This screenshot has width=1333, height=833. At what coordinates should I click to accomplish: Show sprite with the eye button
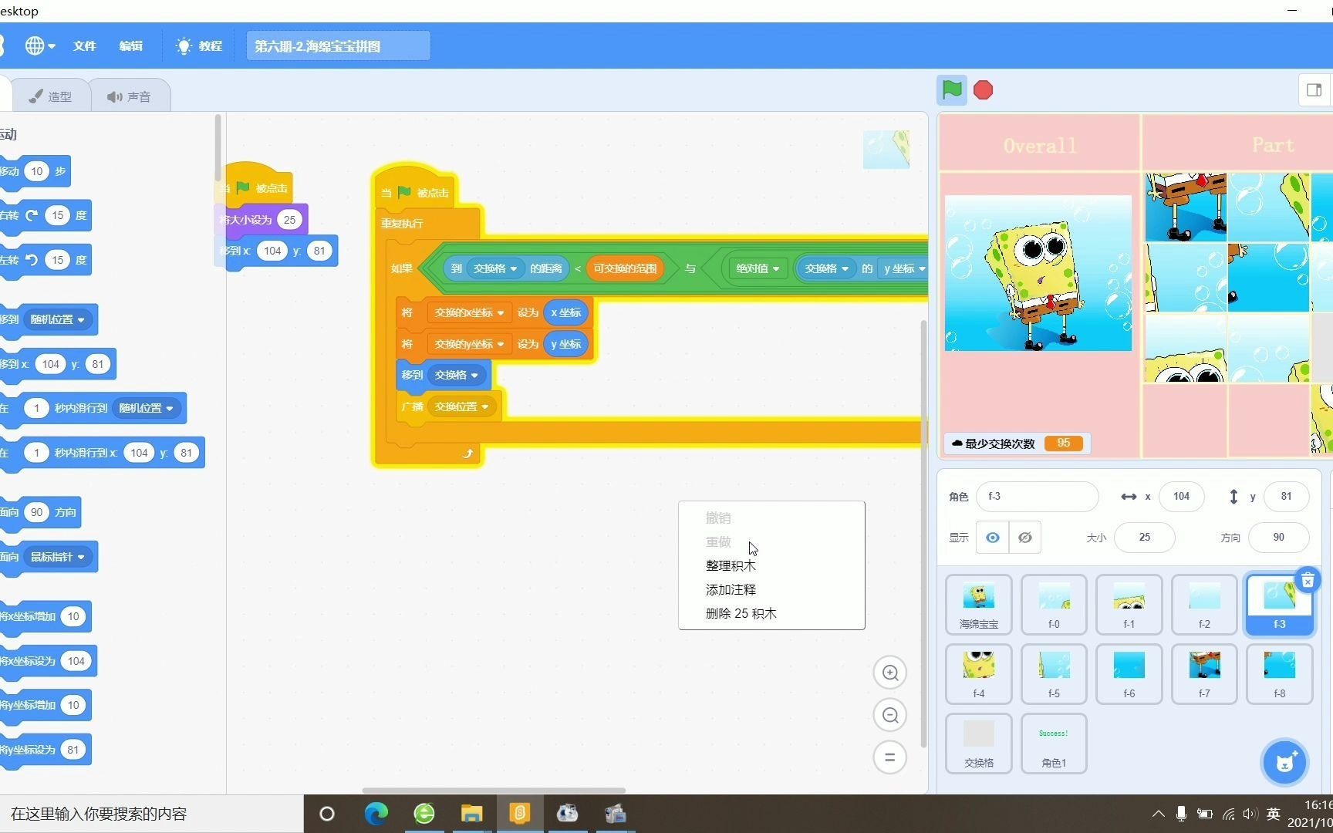point(993,538)
